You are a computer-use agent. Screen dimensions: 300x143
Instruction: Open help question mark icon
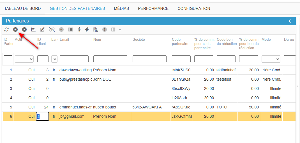click(x=105, y=29)
